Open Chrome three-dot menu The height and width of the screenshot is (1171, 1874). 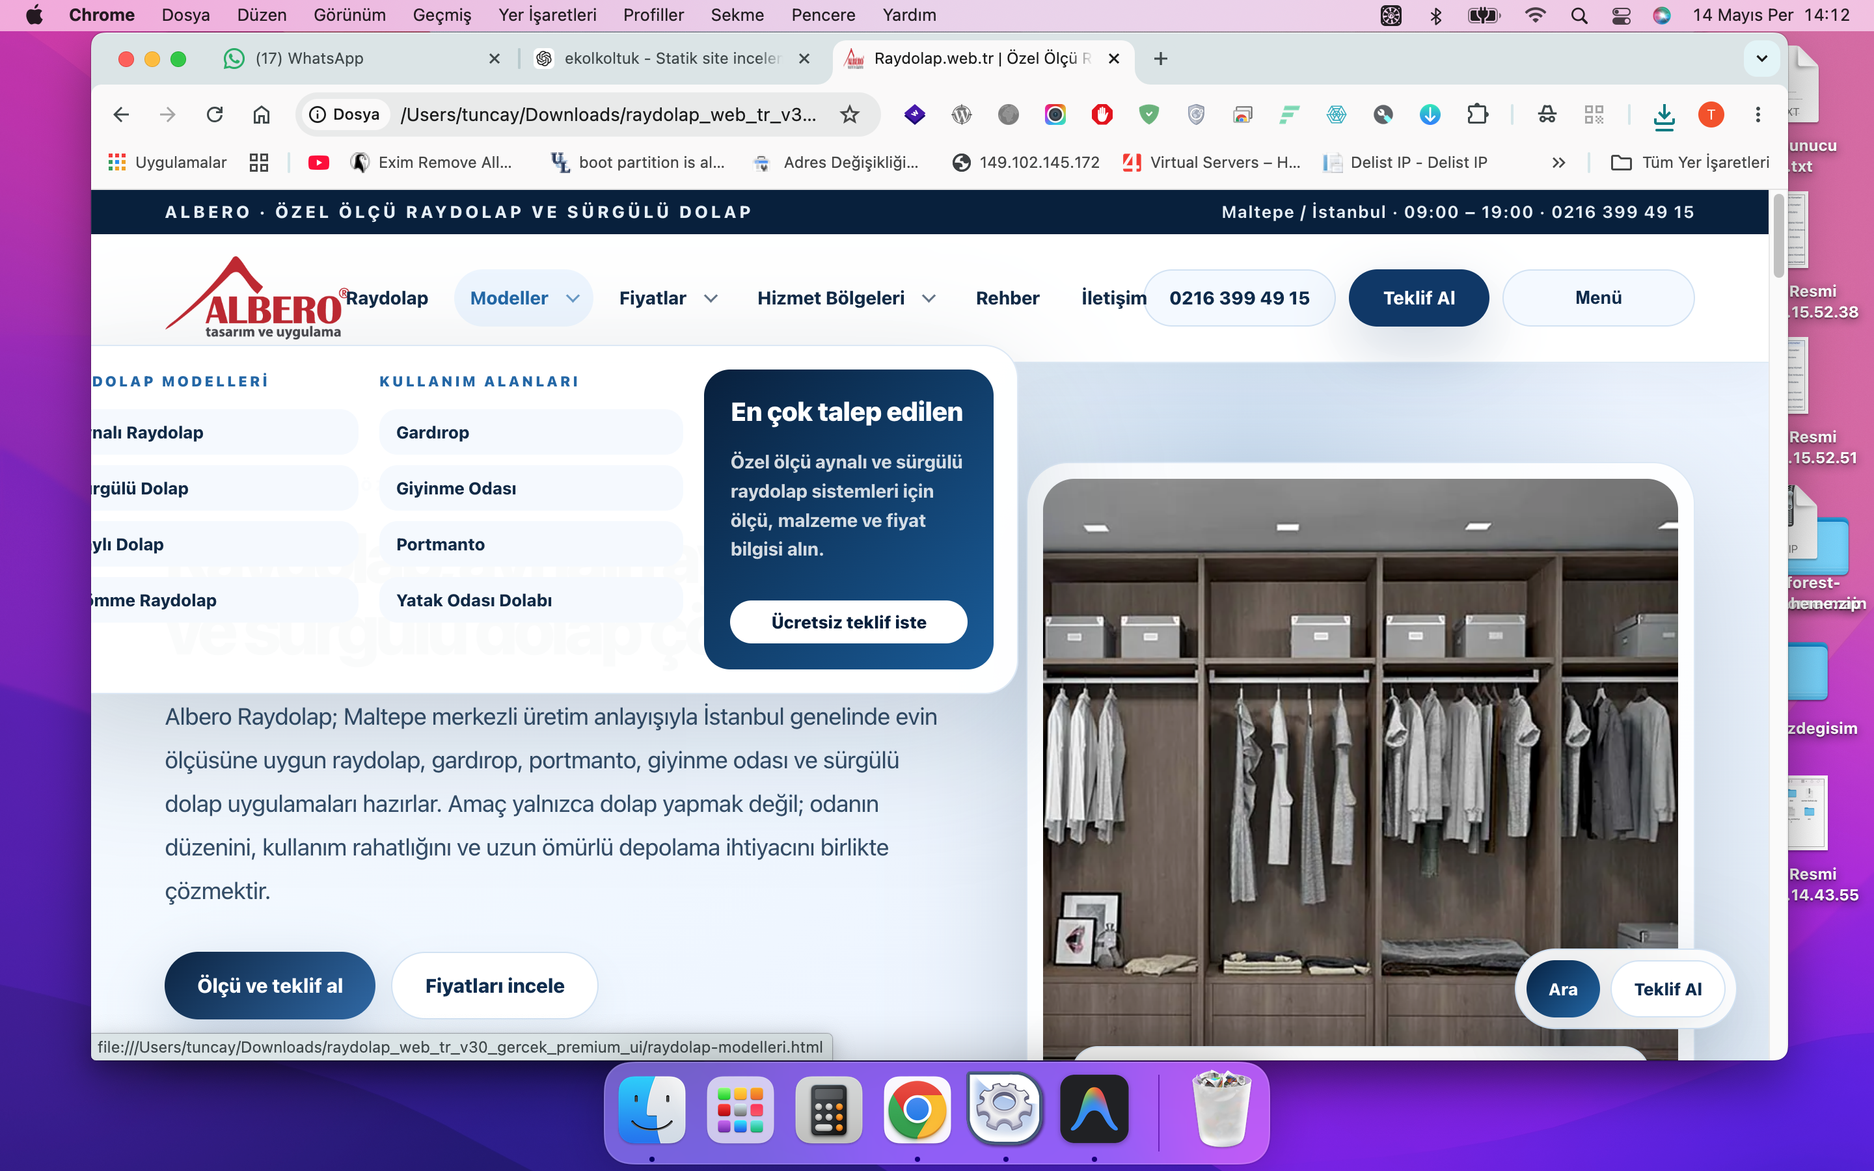[1758, 114]
